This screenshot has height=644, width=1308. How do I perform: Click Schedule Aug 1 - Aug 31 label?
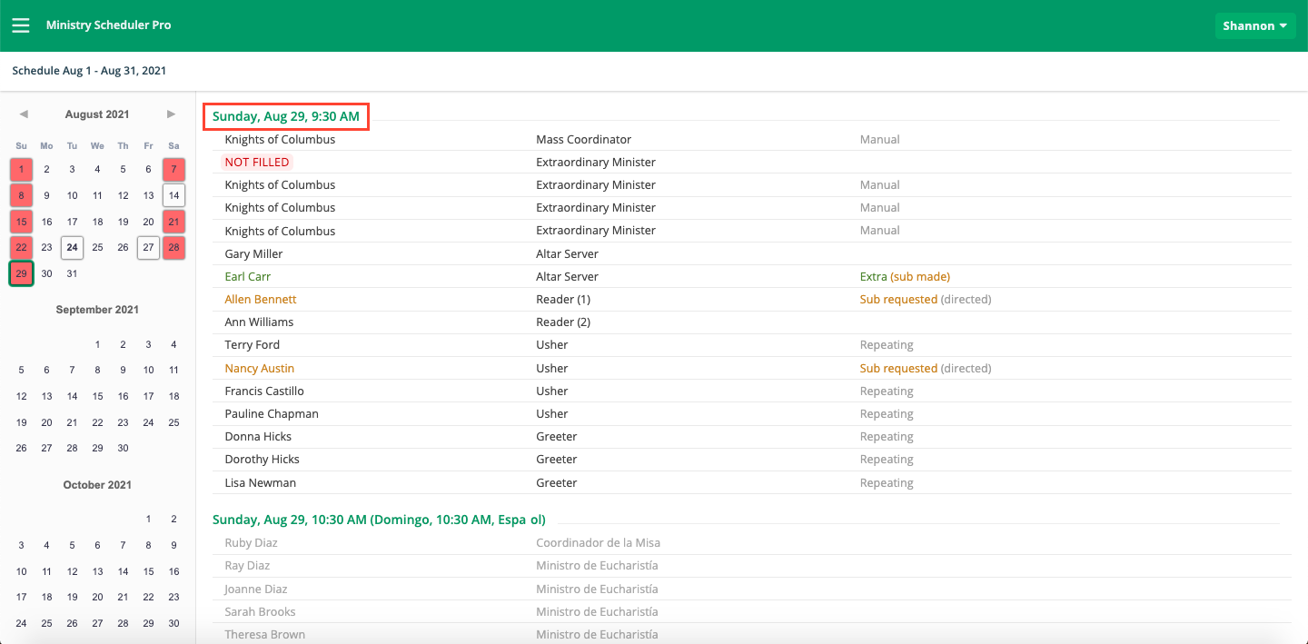(x=89, y=71)
